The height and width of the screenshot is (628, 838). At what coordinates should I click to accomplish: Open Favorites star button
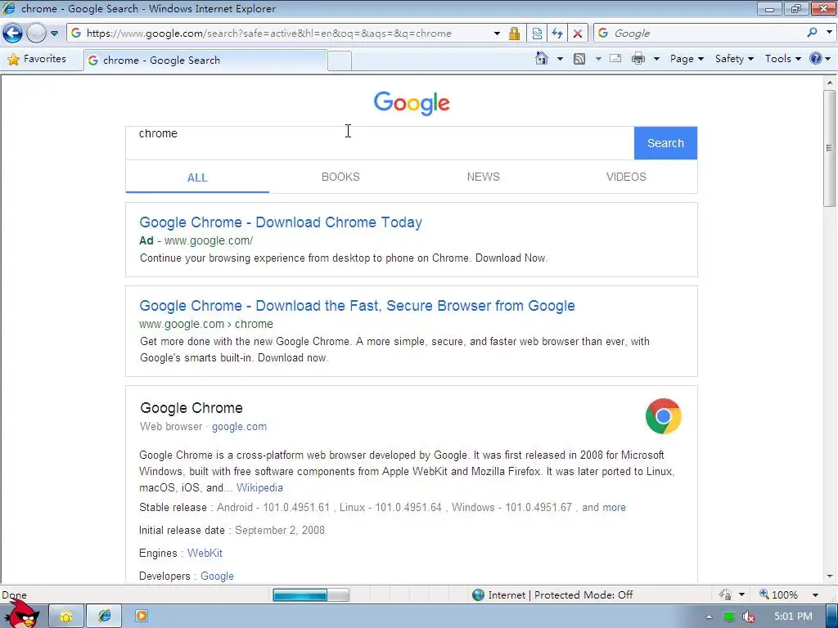coord(37,59)
